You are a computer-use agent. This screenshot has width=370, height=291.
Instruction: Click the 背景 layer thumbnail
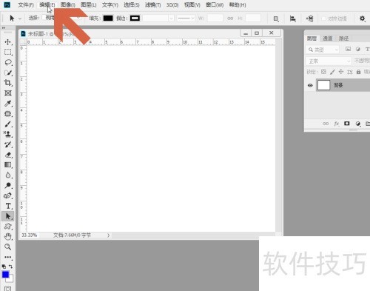tap(323, 85)
